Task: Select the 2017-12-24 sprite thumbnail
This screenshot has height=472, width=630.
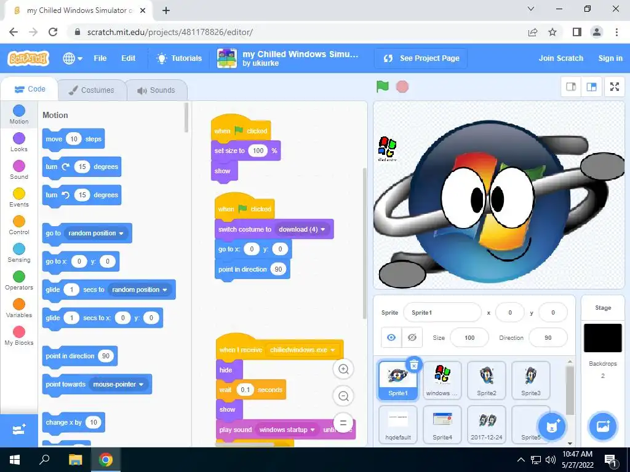Action: tap(487, 425)
